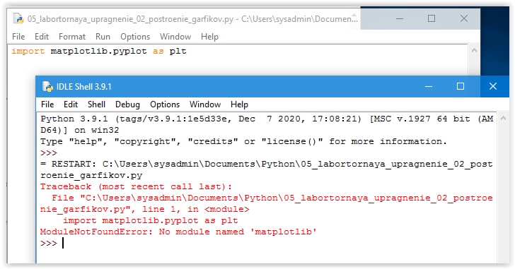Click the Python 3.9.1 version banner line

tap(267, 119)
